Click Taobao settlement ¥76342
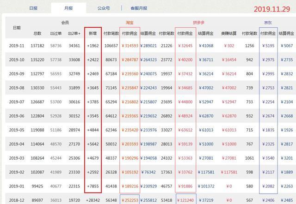The image size is (296, 204). pos(148,172)
